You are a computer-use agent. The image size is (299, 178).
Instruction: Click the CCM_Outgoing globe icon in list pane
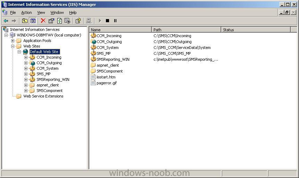pyautogui.click(x=93, y=41)
